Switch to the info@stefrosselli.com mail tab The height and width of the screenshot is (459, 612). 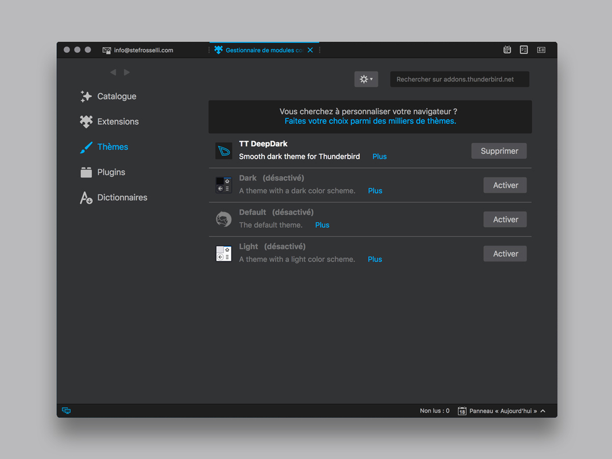click(x=138, y=50)
